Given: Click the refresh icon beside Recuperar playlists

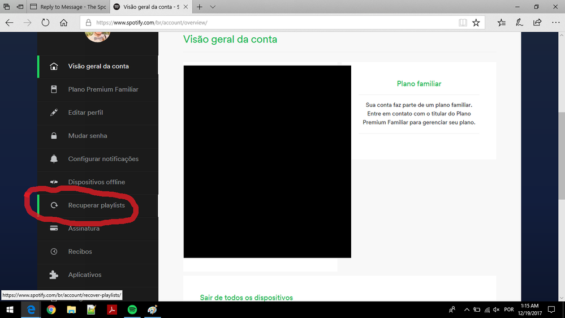Looking at the screenshot, I should (x=54, y=205).
